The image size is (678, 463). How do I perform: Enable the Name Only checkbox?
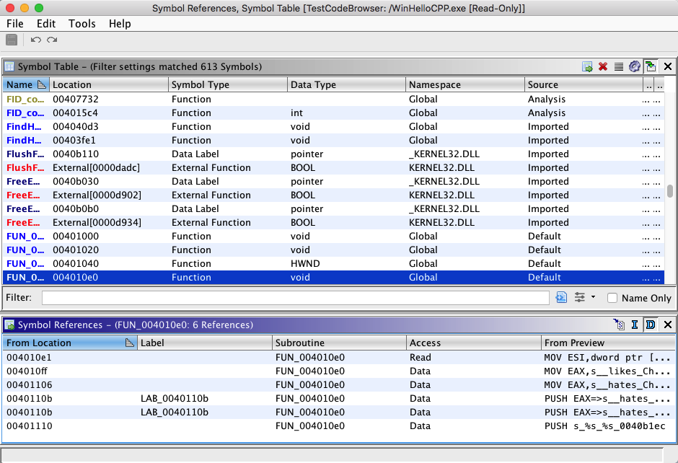[612, 298]
